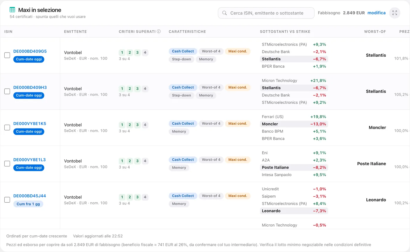Click criterion 4 badge in DE000BD409G5 row

[145, 53]
